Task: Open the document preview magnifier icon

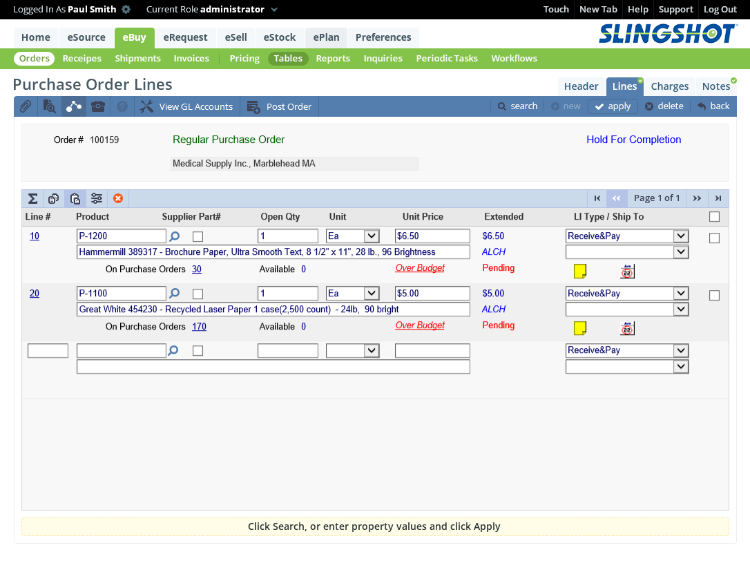Action: (49, 106)
